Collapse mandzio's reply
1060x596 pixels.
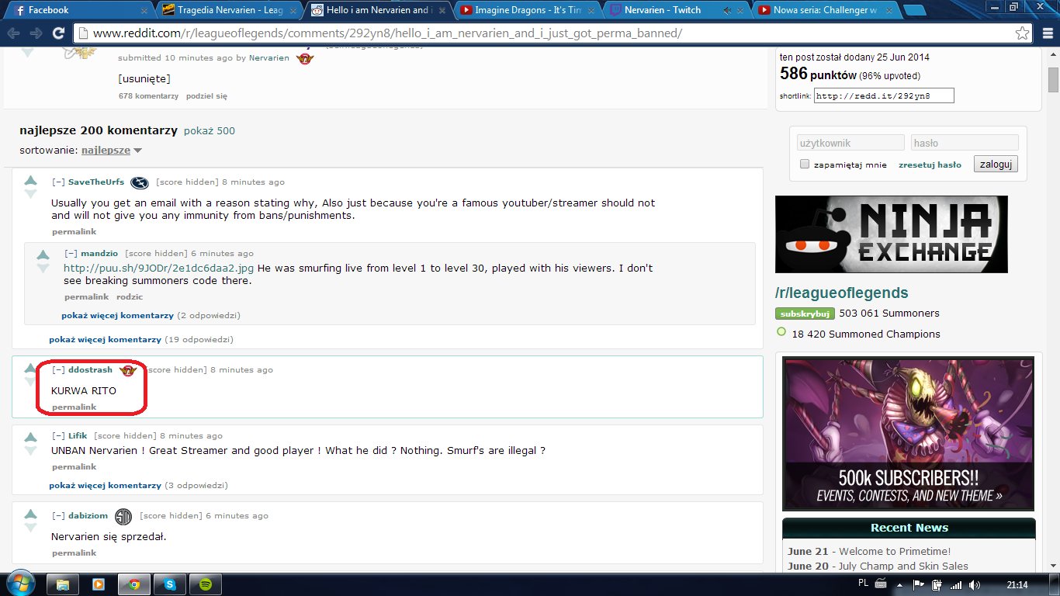coord(71,253)
